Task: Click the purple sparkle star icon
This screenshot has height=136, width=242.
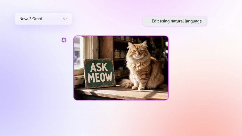Action: 64,40
